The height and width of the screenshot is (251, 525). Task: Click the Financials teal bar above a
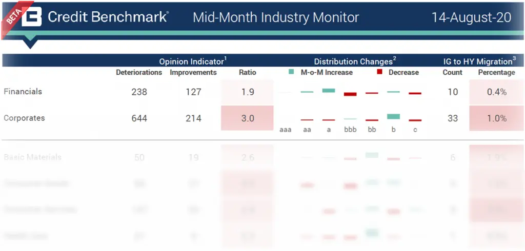[x=329, y=90]
